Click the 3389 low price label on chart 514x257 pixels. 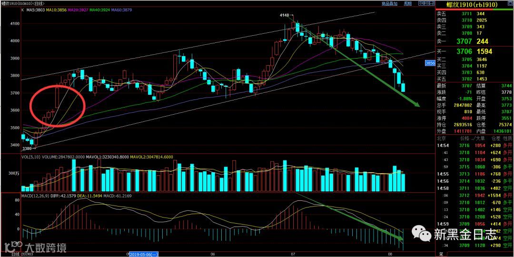pyautogui.click(x=27, y=148)
